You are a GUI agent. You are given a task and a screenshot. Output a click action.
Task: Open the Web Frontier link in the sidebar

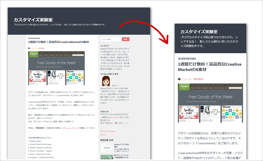tap(113, 117)
